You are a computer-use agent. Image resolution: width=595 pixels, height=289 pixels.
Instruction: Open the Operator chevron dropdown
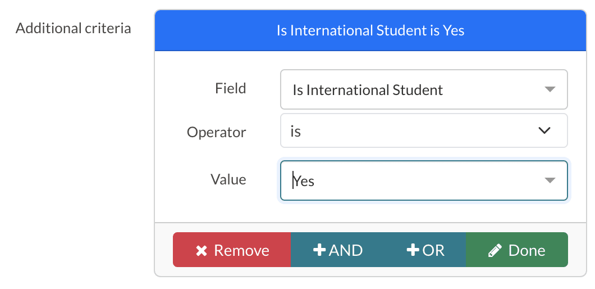pos(544,131)
